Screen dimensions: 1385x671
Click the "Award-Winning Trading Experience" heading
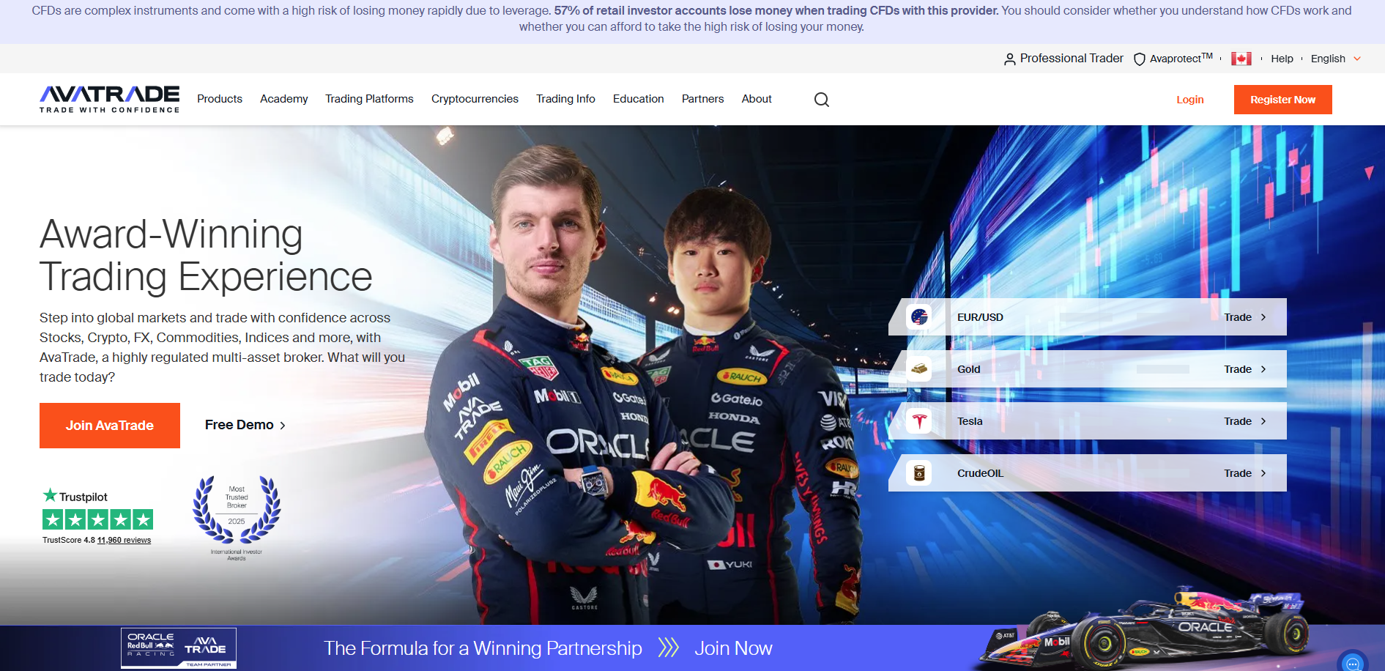point(206,256)
